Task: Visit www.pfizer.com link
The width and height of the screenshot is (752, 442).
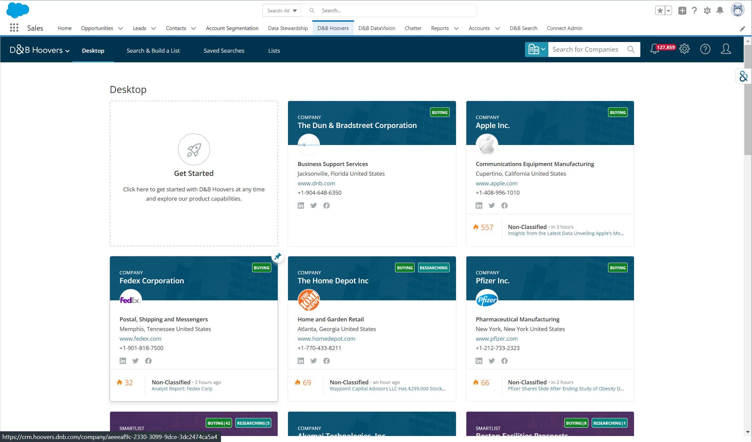Action: pos(497,338)
